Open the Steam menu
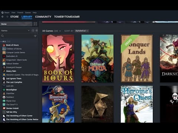This screenshot has width=178, height=133. click(x=7, y=13)
